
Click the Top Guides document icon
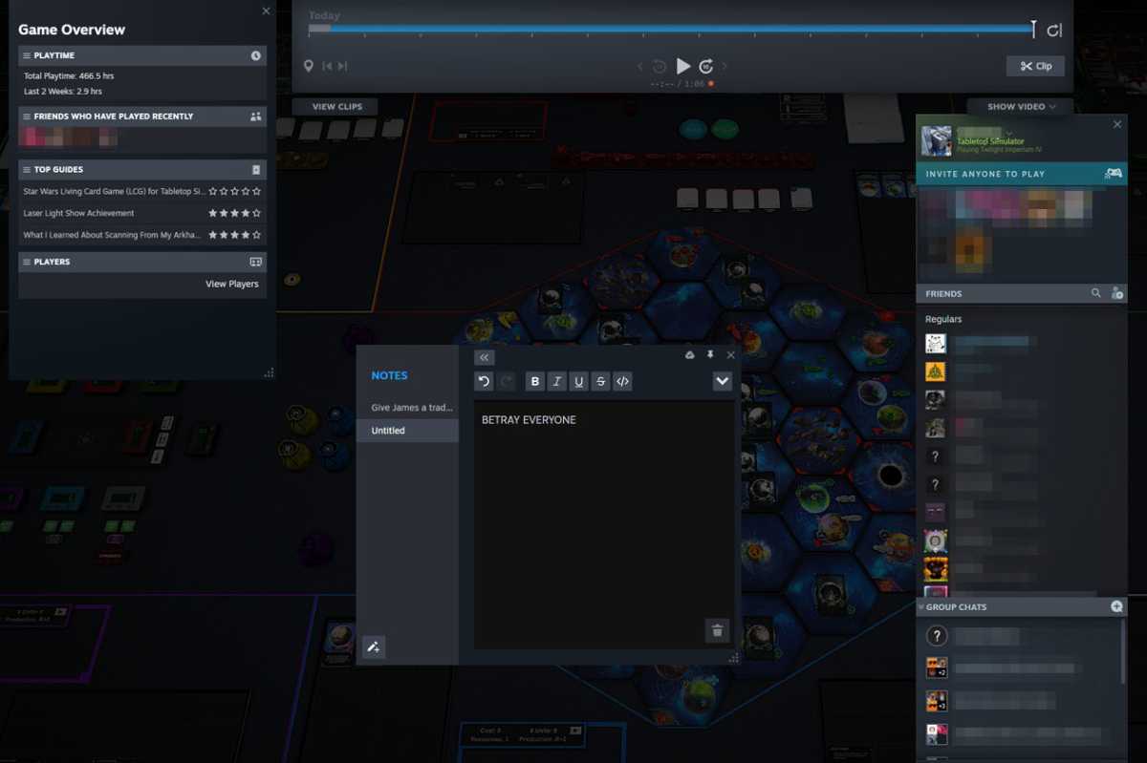coord(255,170)
